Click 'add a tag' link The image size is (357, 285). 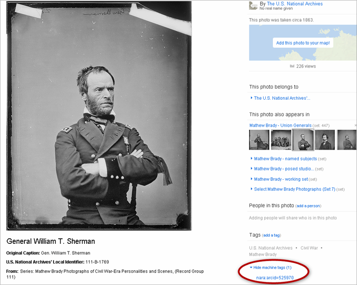(271, 235)
